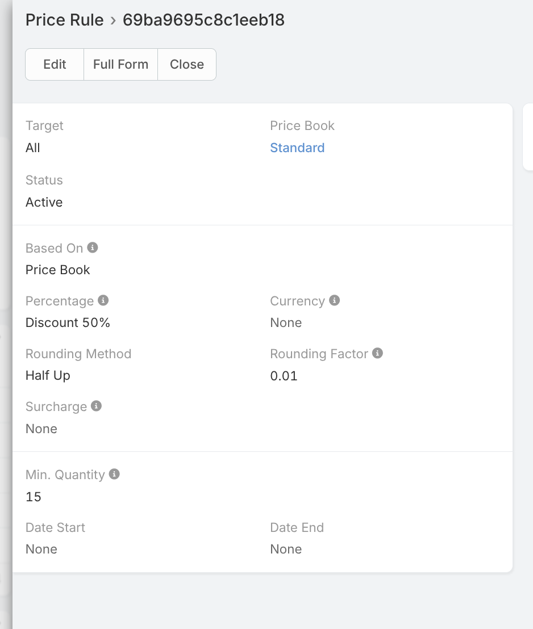Click the Percentage field info icon
This screenshot has height=629, width=533.
[103, 300]
